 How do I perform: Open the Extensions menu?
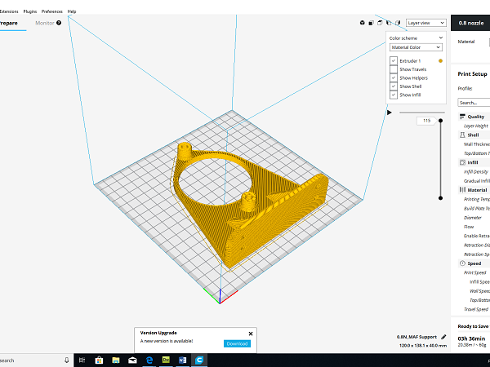(x=9, y=11)
